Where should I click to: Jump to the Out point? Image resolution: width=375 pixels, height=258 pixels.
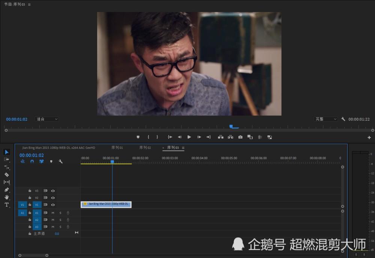(x=208, y=137)
